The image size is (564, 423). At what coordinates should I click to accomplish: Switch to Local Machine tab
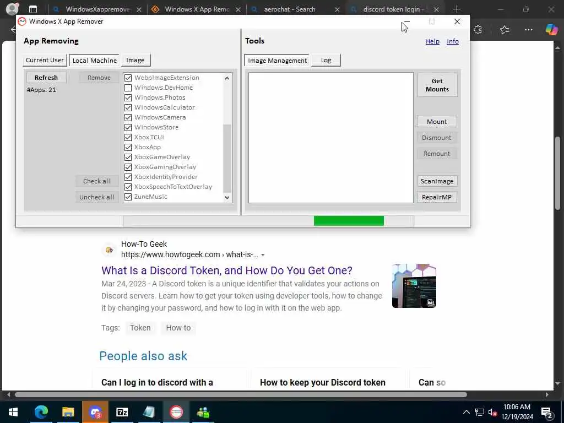pos(95,61)
